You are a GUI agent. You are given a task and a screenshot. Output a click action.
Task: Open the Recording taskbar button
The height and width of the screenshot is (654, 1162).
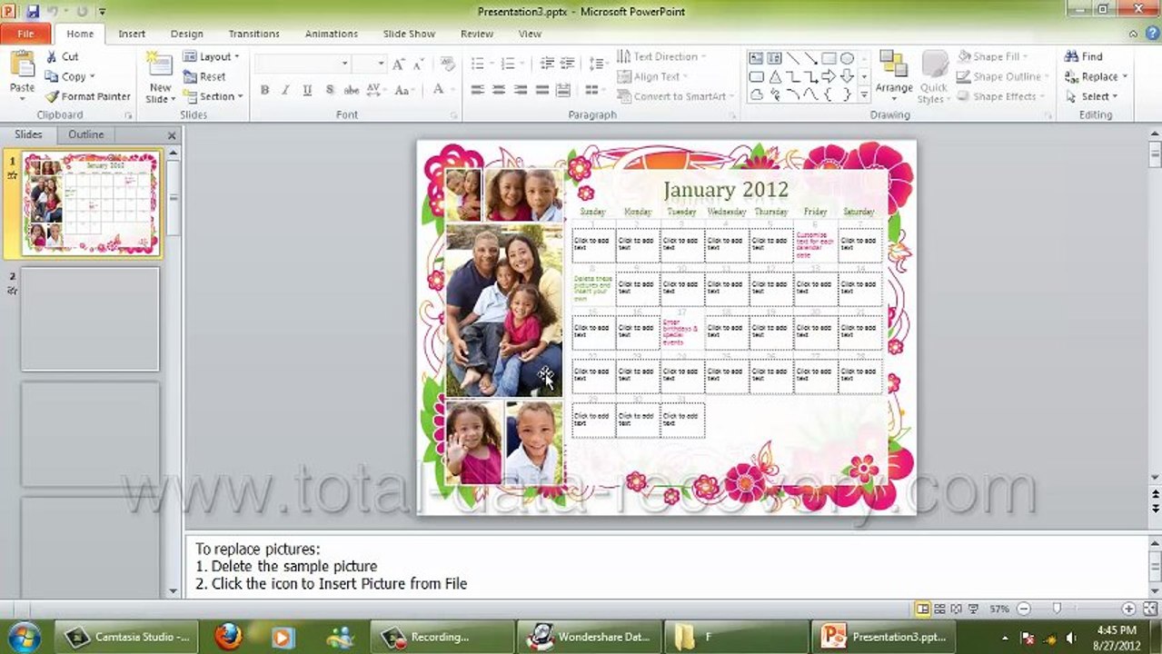(x=442, y=637)
